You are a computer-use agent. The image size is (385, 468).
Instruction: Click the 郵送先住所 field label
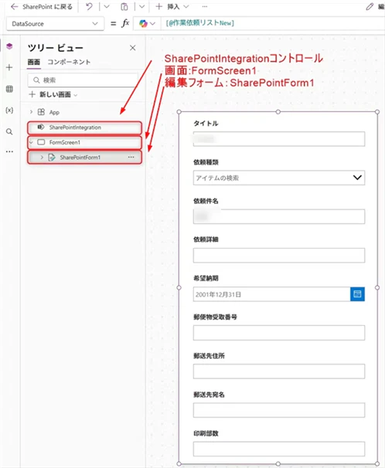pos(209,356)
